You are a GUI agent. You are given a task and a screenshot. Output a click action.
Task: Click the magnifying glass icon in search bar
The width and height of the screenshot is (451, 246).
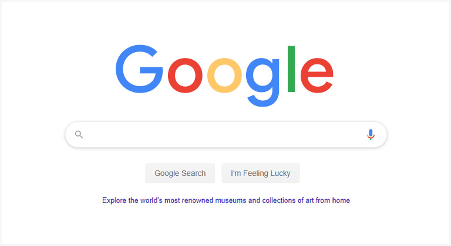point(79,134)
